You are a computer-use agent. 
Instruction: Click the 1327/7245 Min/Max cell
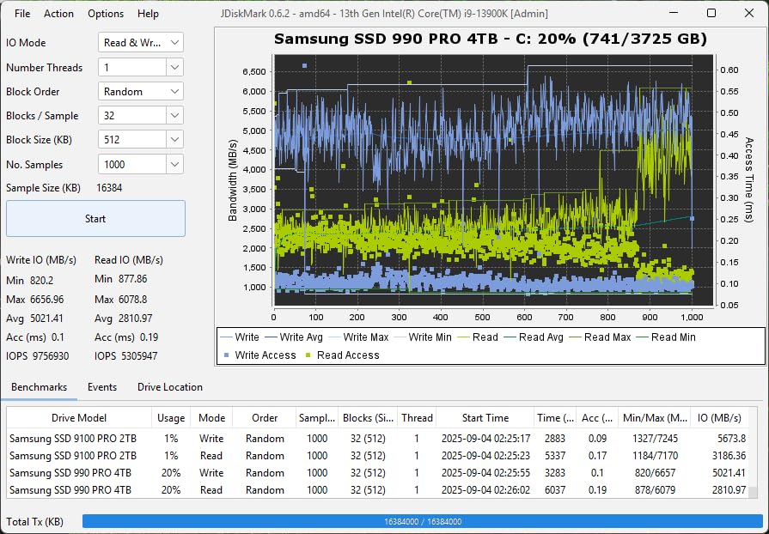pyautogui.click(x=654, y=439)
